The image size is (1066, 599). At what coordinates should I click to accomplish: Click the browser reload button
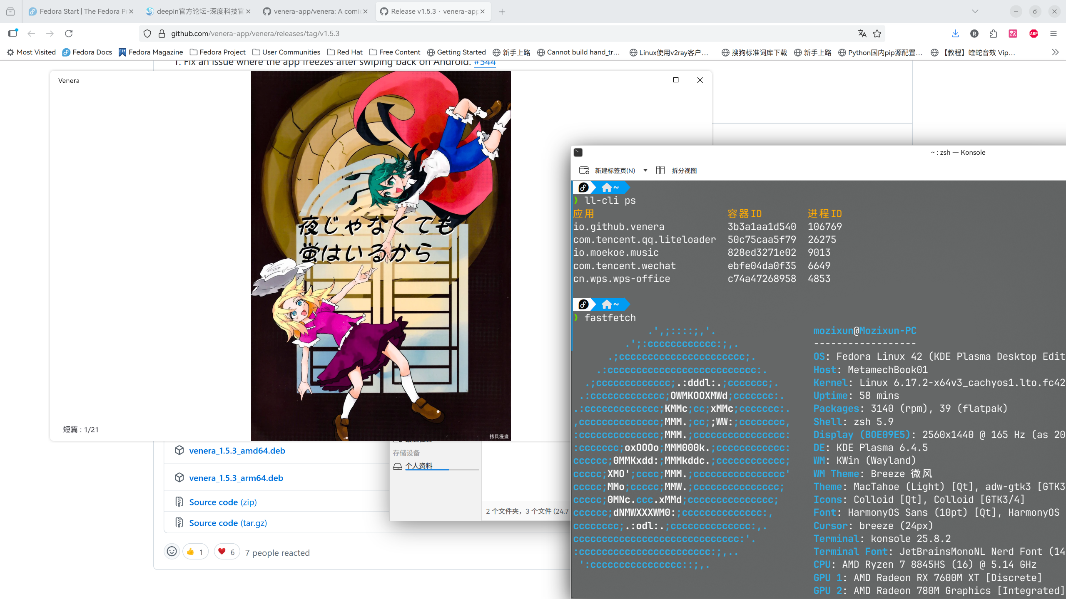coord(69,34)
